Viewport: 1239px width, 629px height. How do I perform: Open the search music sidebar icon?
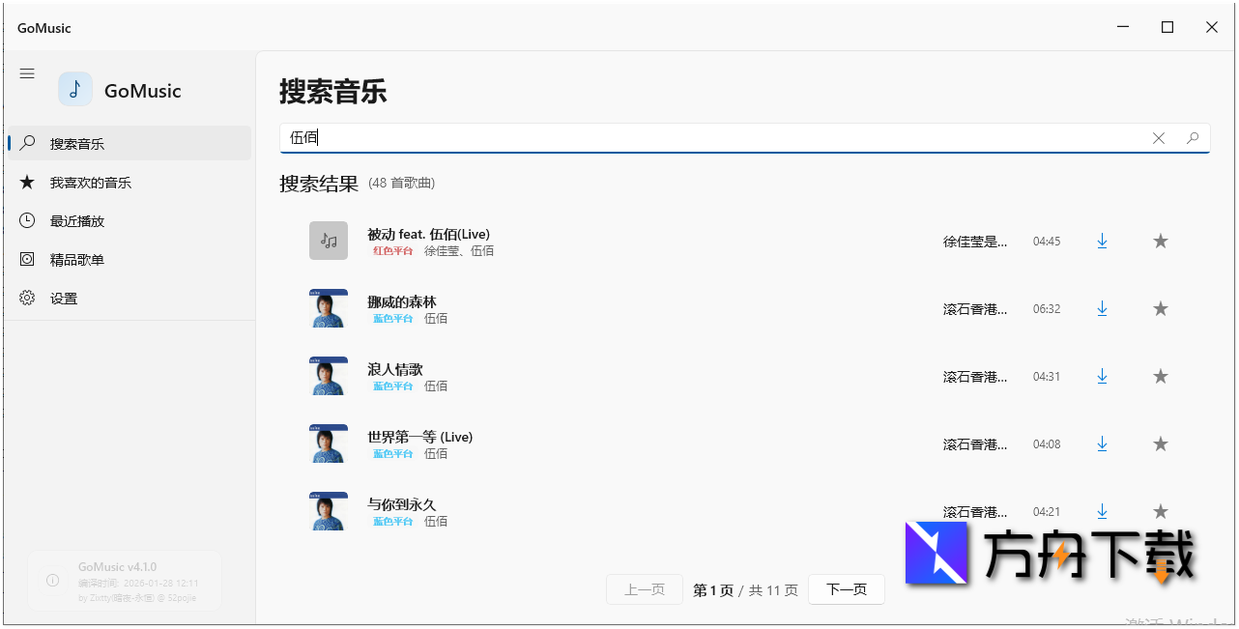tap(27, 142)
